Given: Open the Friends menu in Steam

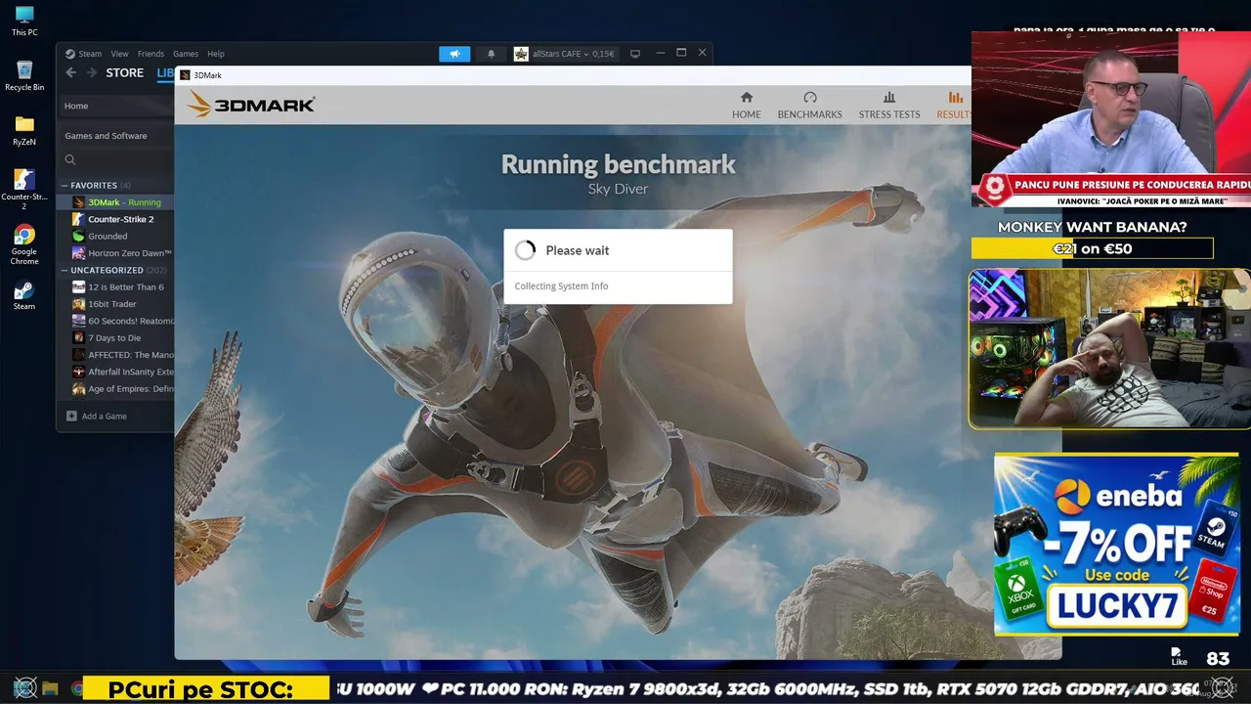Looking at the screenshot, I should tap(151, 54).
